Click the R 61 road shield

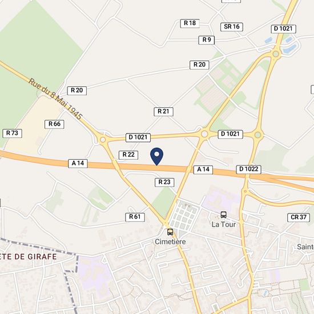[x=135, y=218]
